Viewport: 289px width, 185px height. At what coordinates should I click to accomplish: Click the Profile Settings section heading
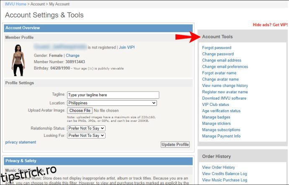(x=20, y=83)
